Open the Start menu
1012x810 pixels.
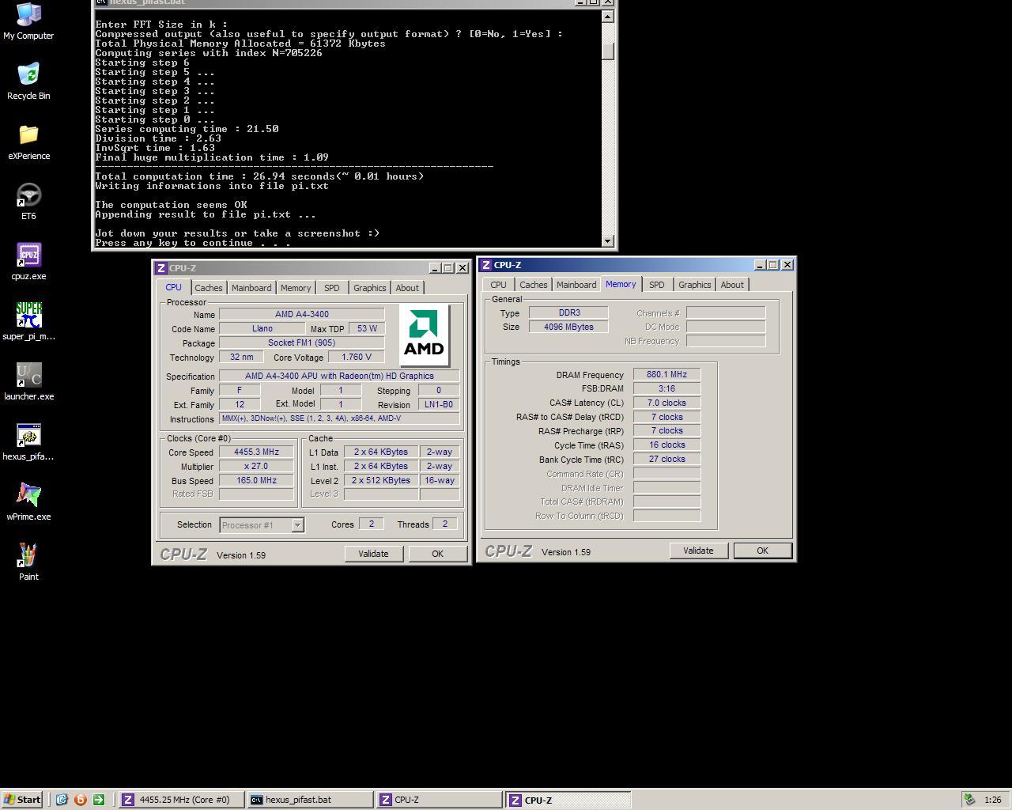click(x=22, y=800)
